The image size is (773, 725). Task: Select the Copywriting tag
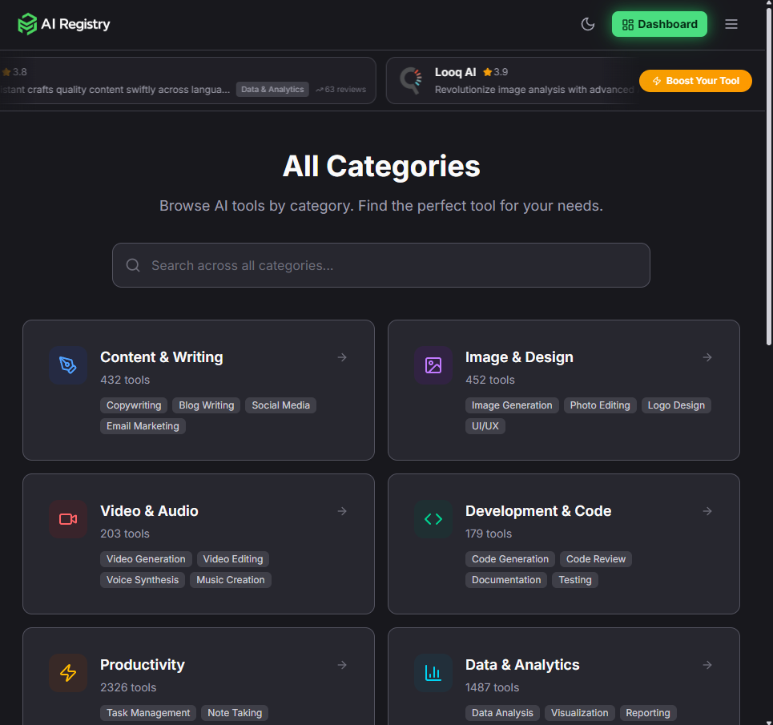pos(133,405)
